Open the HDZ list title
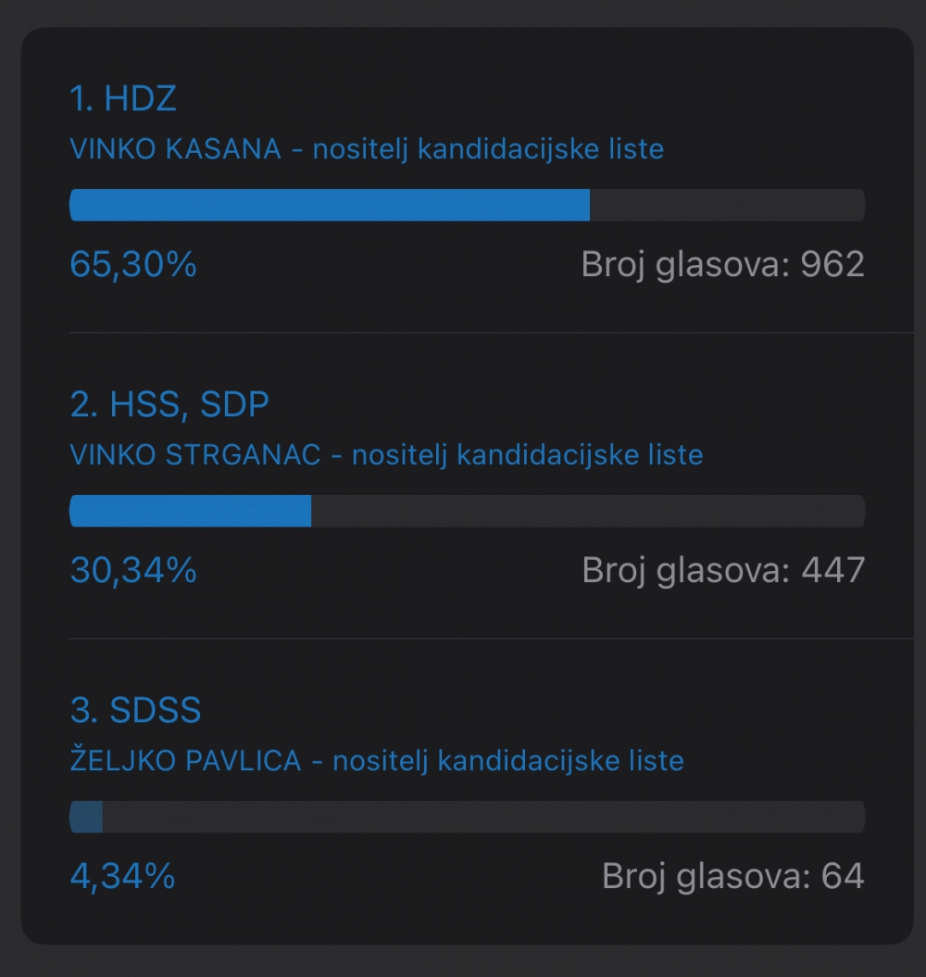Screen dimensions: 926x977 (x=123, y=99)
